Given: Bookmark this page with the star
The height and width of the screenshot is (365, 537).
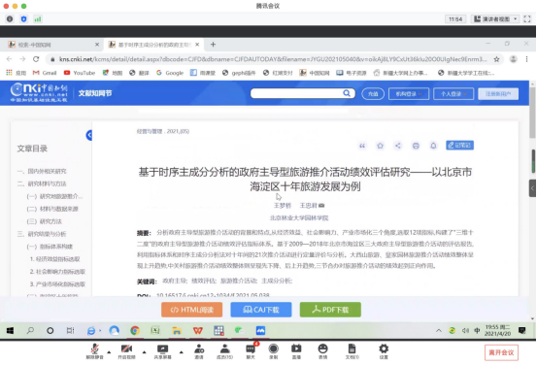Looking at the screenshot, I should (x=496, y=59).
